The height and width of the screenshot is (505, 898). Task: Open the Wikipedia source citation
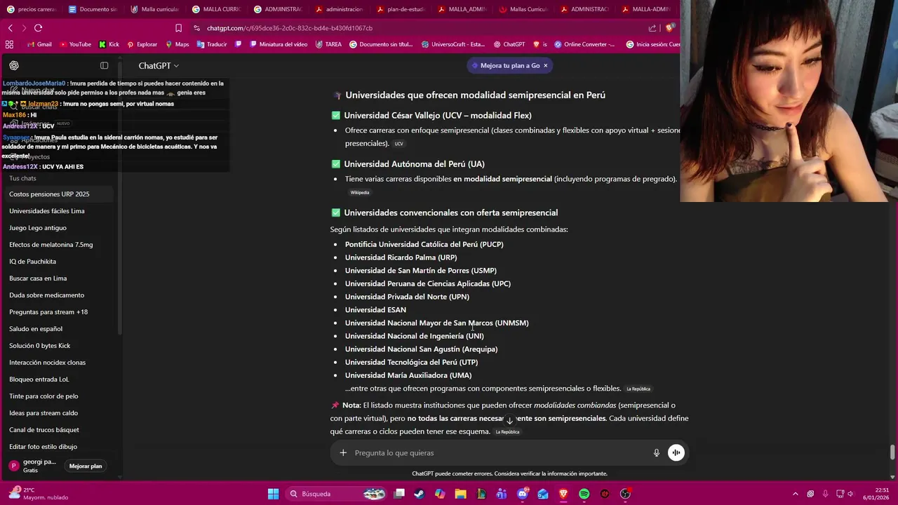coord(360,192)
